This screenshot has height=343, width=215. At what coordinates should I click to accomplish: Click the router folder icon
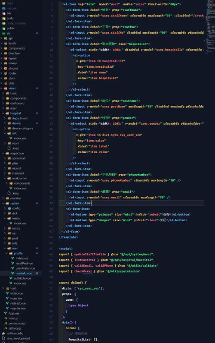(x=6, y=73)
